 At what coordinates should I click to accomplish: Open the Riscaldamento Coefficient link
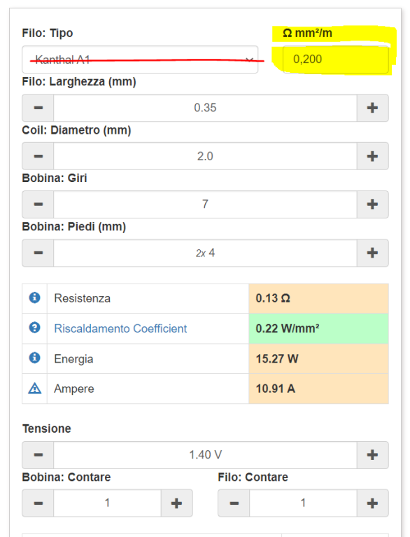point(120,328)
